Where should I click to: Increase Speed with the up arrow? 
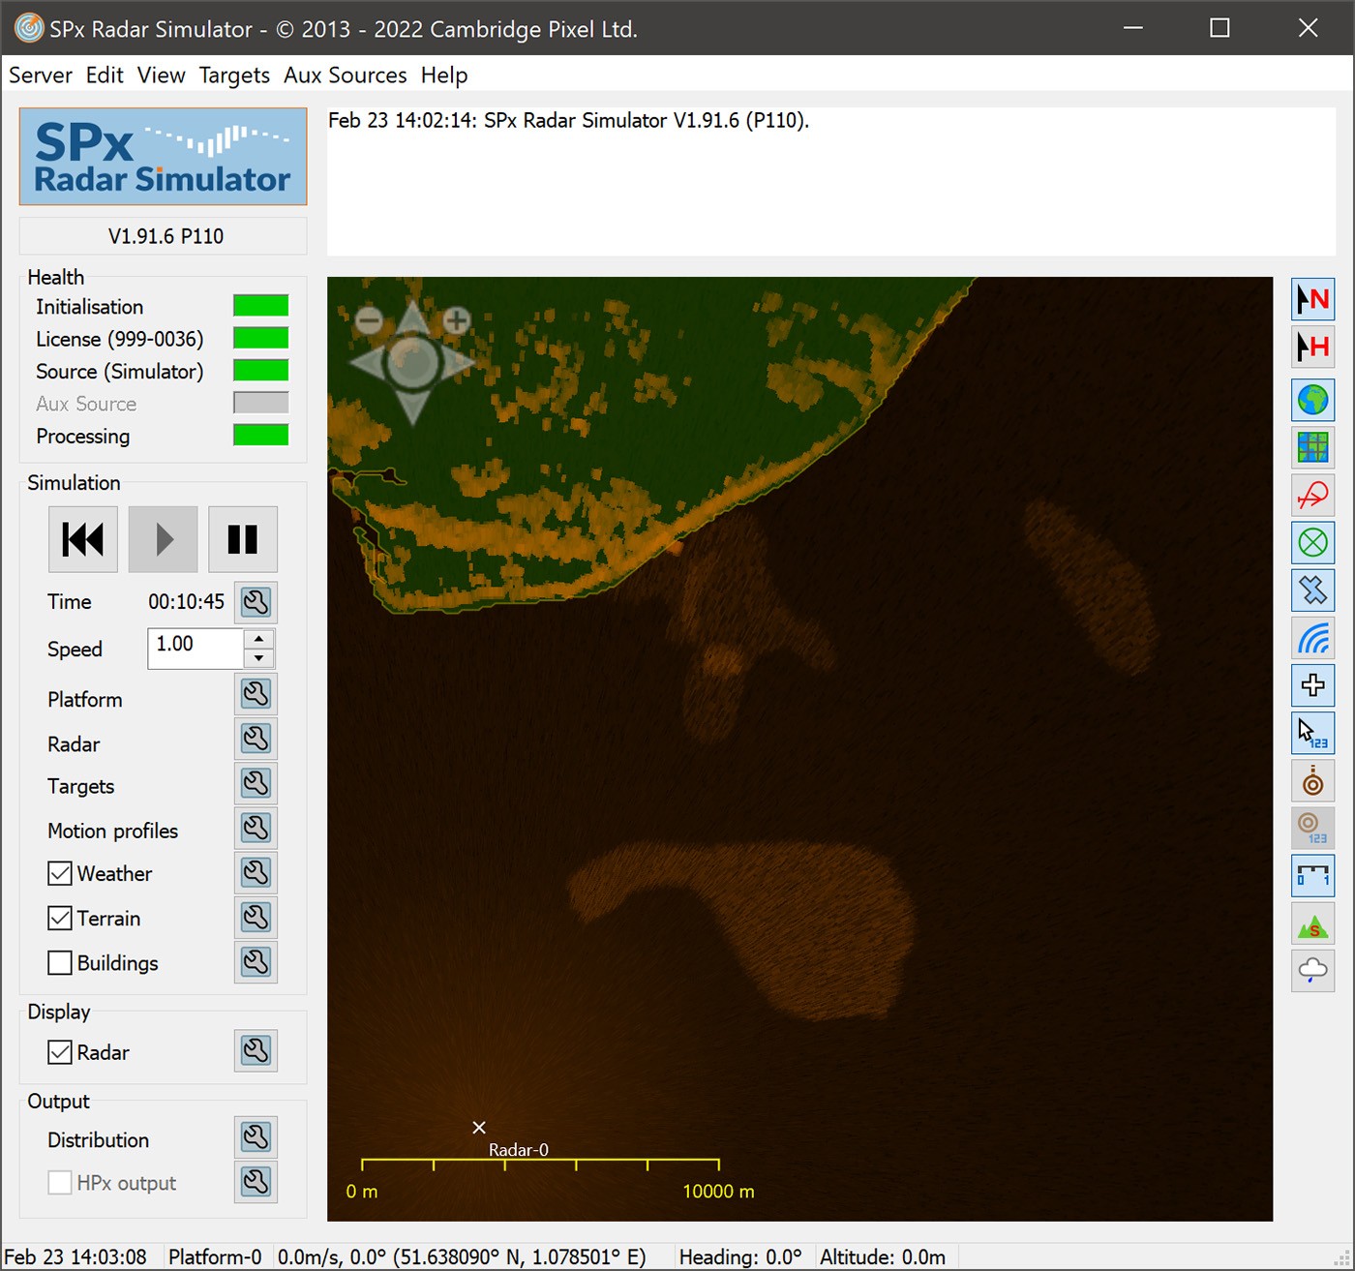pos(258,639)
